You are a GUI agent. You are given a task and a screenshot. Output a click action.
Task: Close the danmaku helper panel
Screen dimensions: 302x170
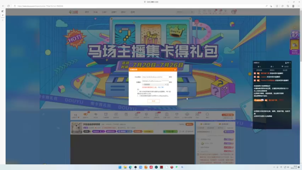[x=290, y=63]
